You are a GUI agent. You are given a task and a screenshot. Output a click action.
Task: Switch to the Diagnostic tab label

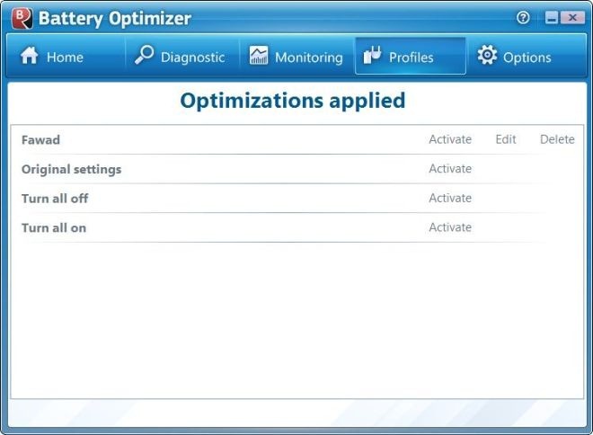coord(193,58)
